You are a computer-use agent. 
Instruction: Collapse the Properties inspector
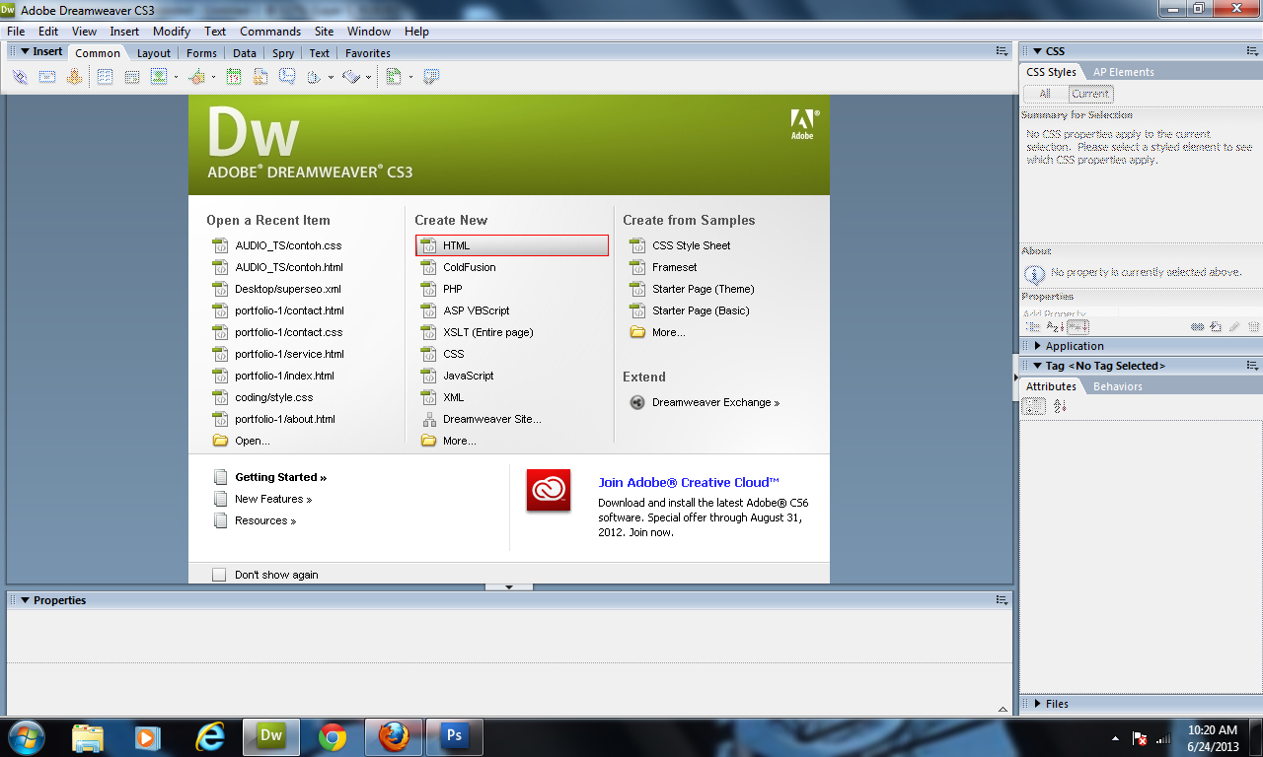[25, 600]
